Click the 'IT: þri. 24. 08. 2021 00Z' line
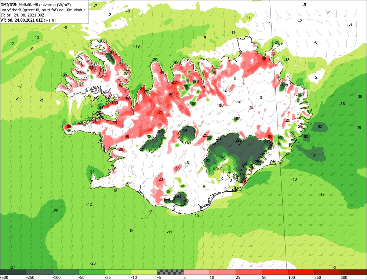The height and width of the screenshot is (280, 367). click(22, 15)
